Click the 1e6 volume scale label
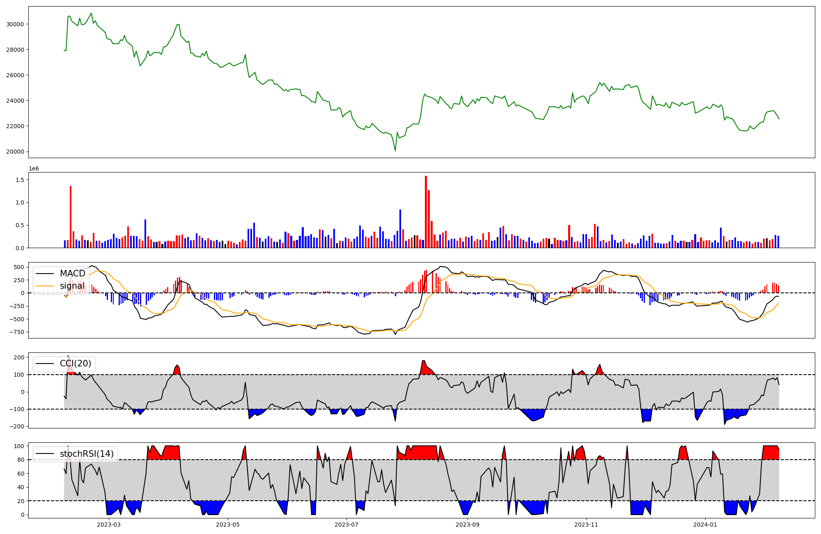Image resolution: width=821 pixels, height=534 pixels. point(34,169)
